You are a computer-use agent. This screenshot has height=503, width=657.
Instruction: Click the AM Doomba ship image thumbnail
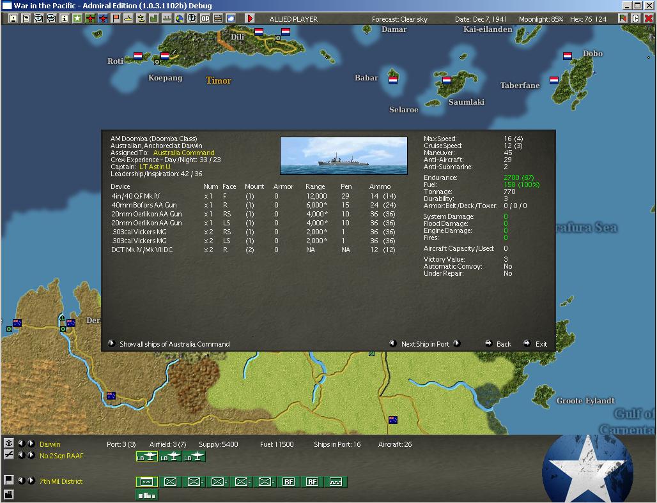344,156
